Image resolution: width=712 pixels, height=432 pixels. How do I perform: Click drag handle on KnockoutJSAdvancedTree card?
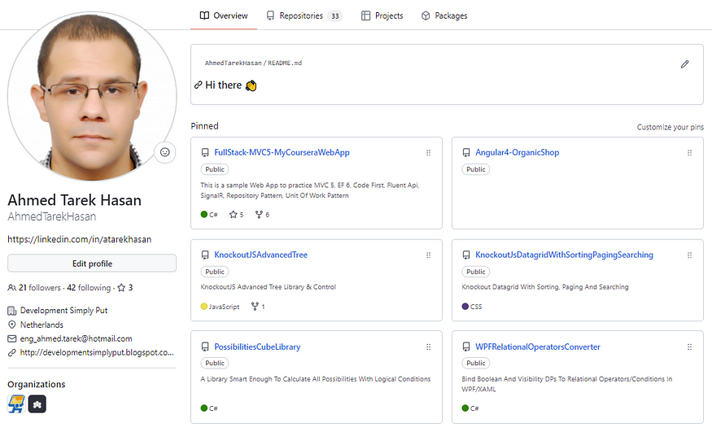coord(428,255)
